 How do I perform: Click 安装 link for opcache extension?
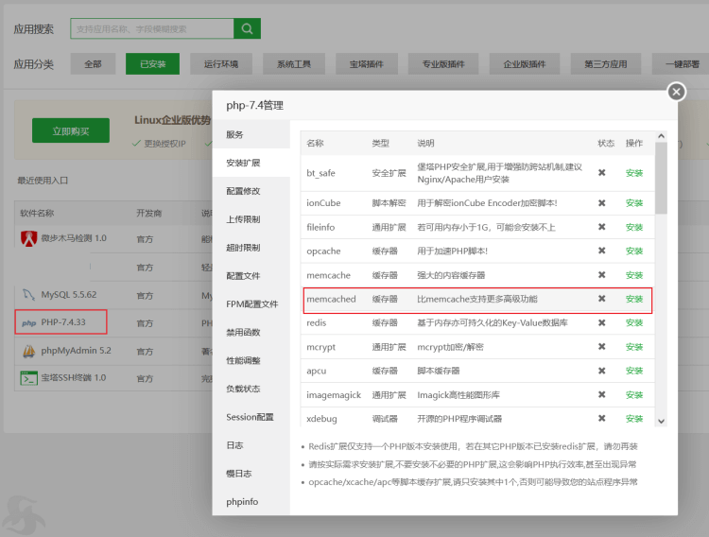coord(634,251)
